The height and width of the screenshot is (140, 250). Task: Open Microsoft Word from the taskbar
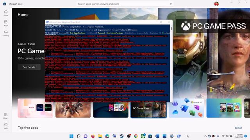(x=157, y=136)
